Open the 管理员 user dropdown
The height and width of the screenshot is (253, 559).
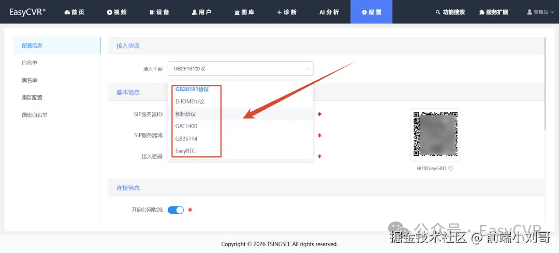click(x=540, y=12)
